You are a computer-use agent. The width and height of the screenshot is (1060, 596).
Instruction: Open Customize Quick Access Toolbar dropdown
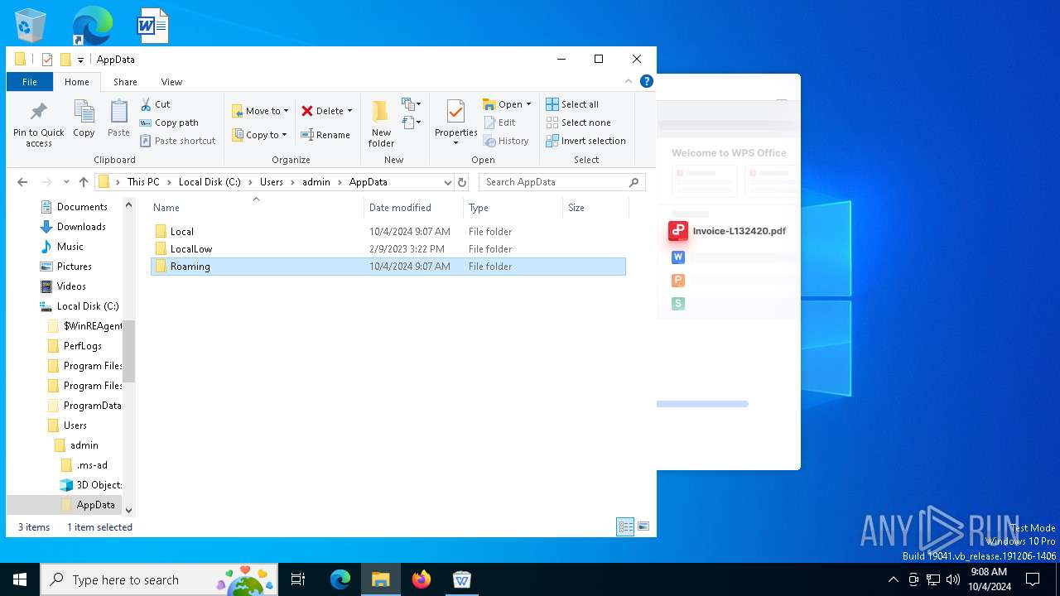point(80,60)
